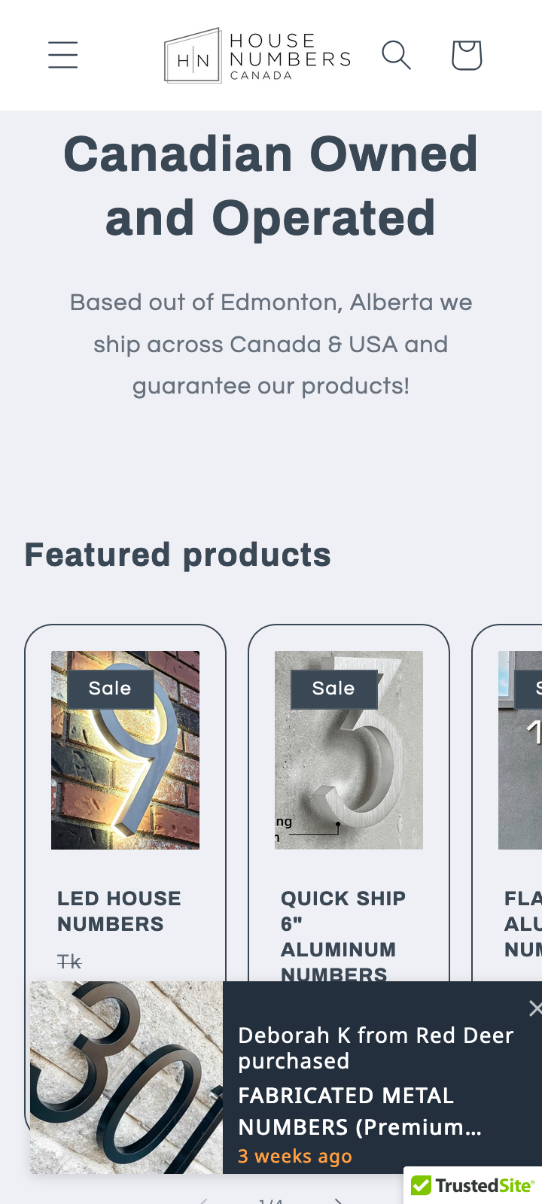Click the Featured products heading
Image resolution: width=542 pixels, height=1204 pixels.
(178, 555)
